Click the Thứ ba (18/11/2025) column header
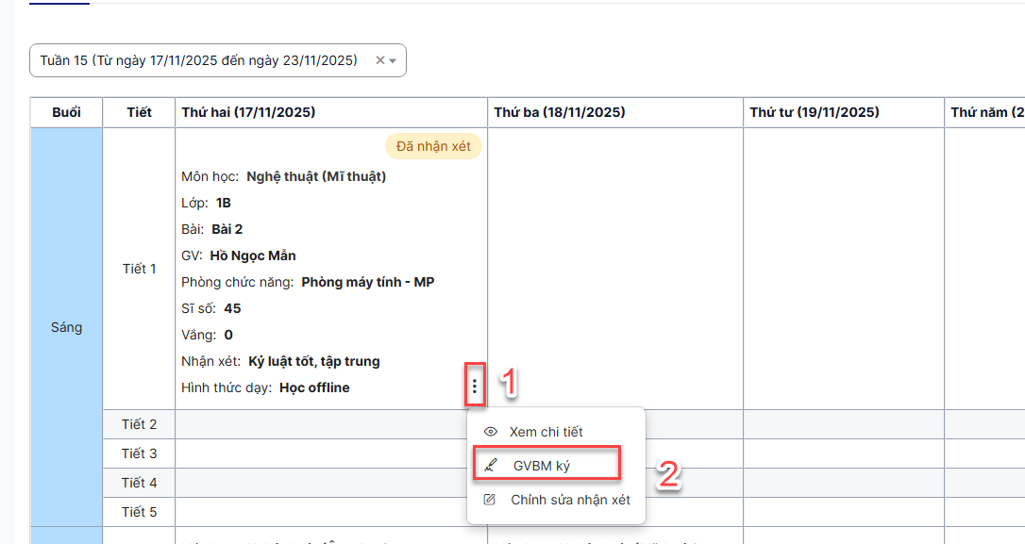Image resolution: width=1025 pixels, height=544 pixels. 560,112
